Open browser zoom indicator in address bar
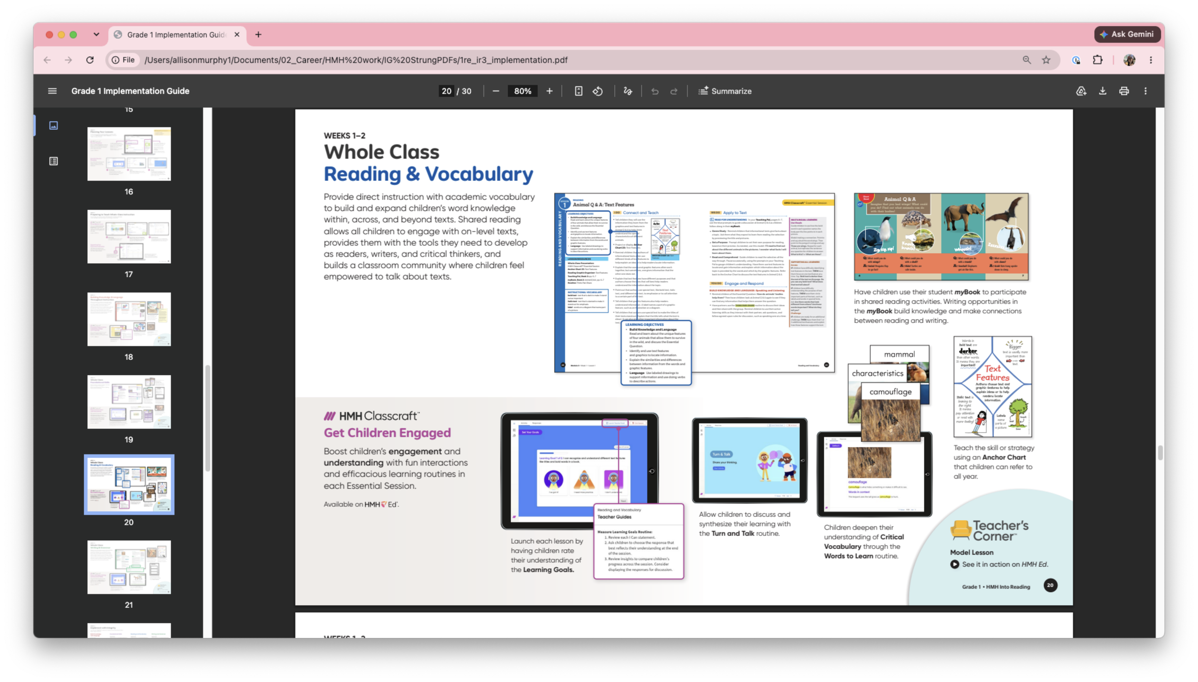This screenshot has height=682, width=1198. pos(1026,60)
